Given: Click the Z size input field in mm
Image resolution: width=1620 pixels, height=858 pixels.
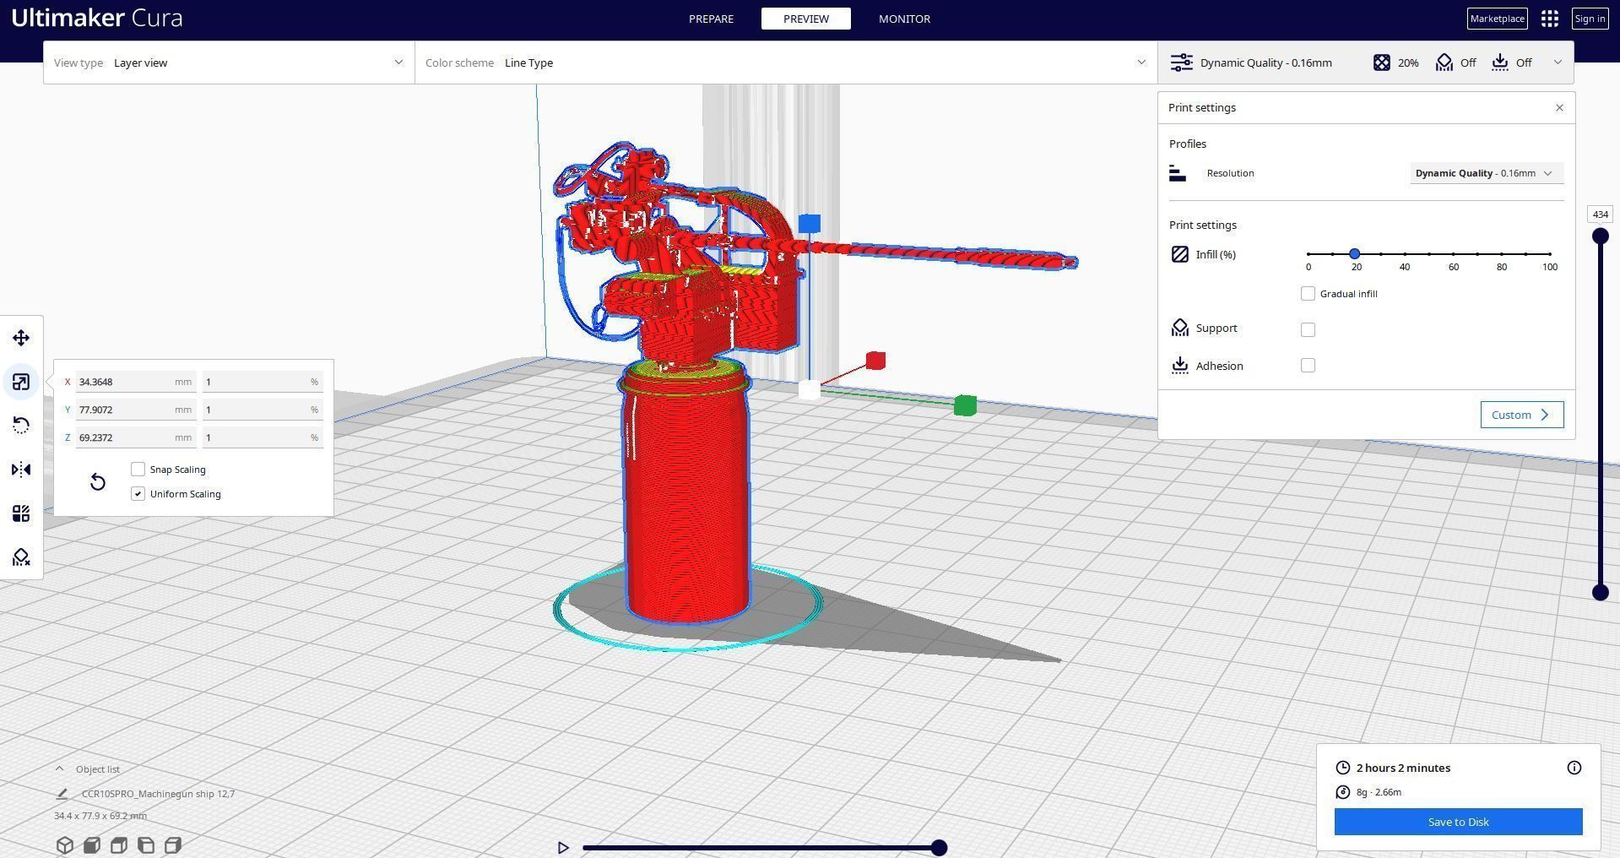Looking at the screenshot, I should pyautogui.click(x=135, y=437).
